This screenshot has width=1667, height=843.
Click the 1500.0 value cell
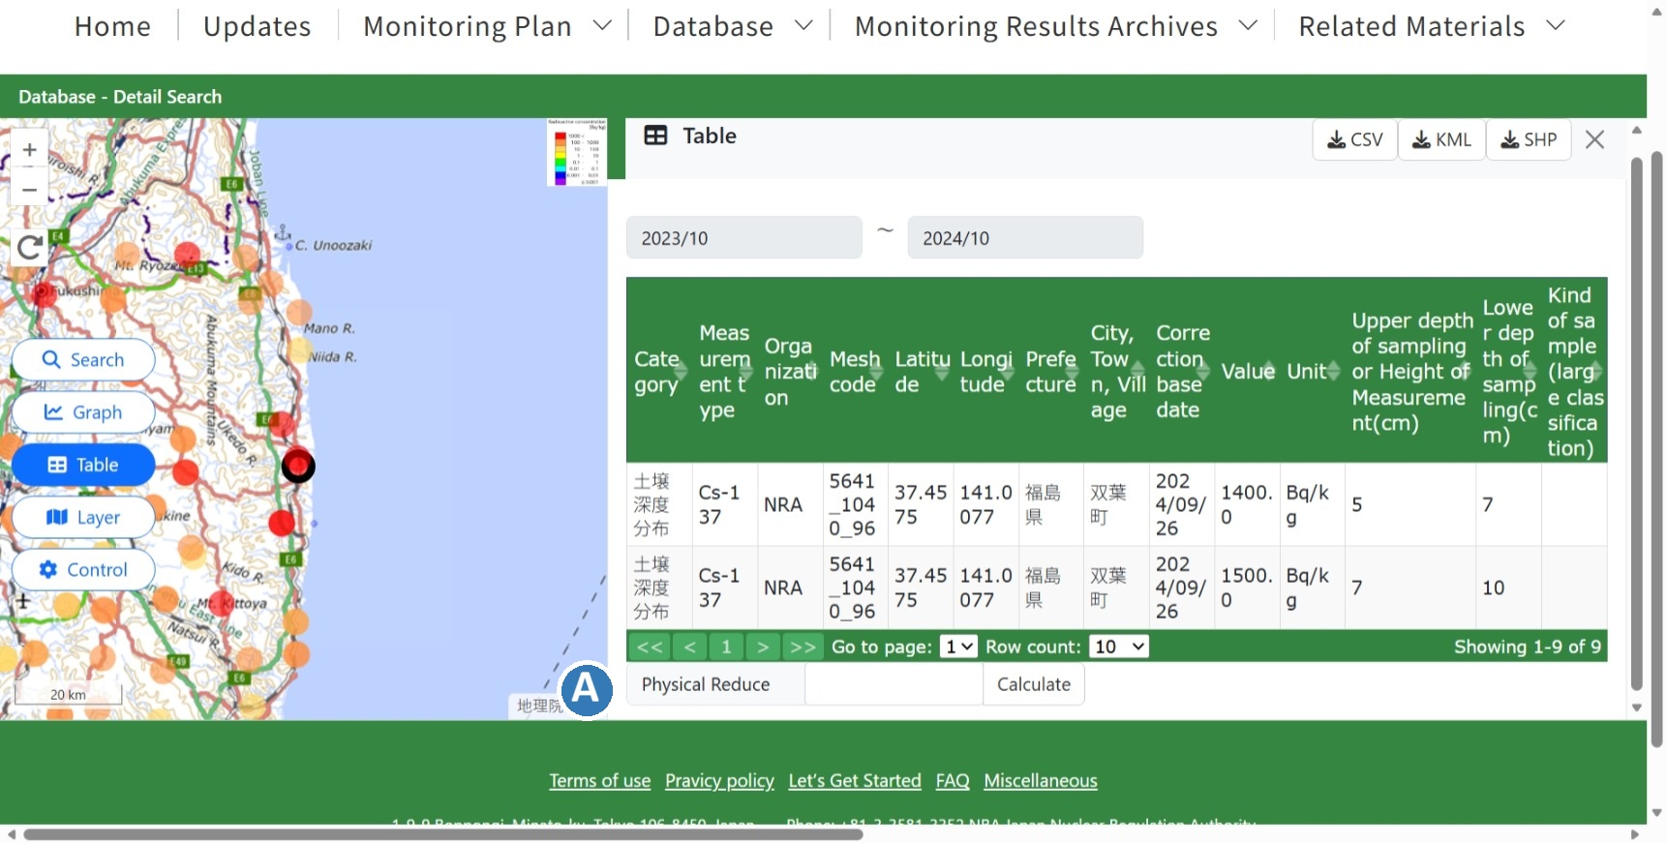[1247, 587]
